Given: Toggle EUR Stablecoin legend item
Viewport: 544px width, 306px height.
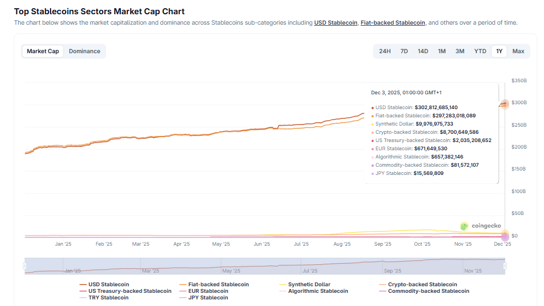Looking at the screenshot, I should coord(208,291).
